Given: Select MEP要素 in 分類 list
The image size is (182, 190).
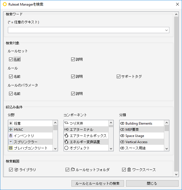Looking at the screenshot, I should point(142,130).
